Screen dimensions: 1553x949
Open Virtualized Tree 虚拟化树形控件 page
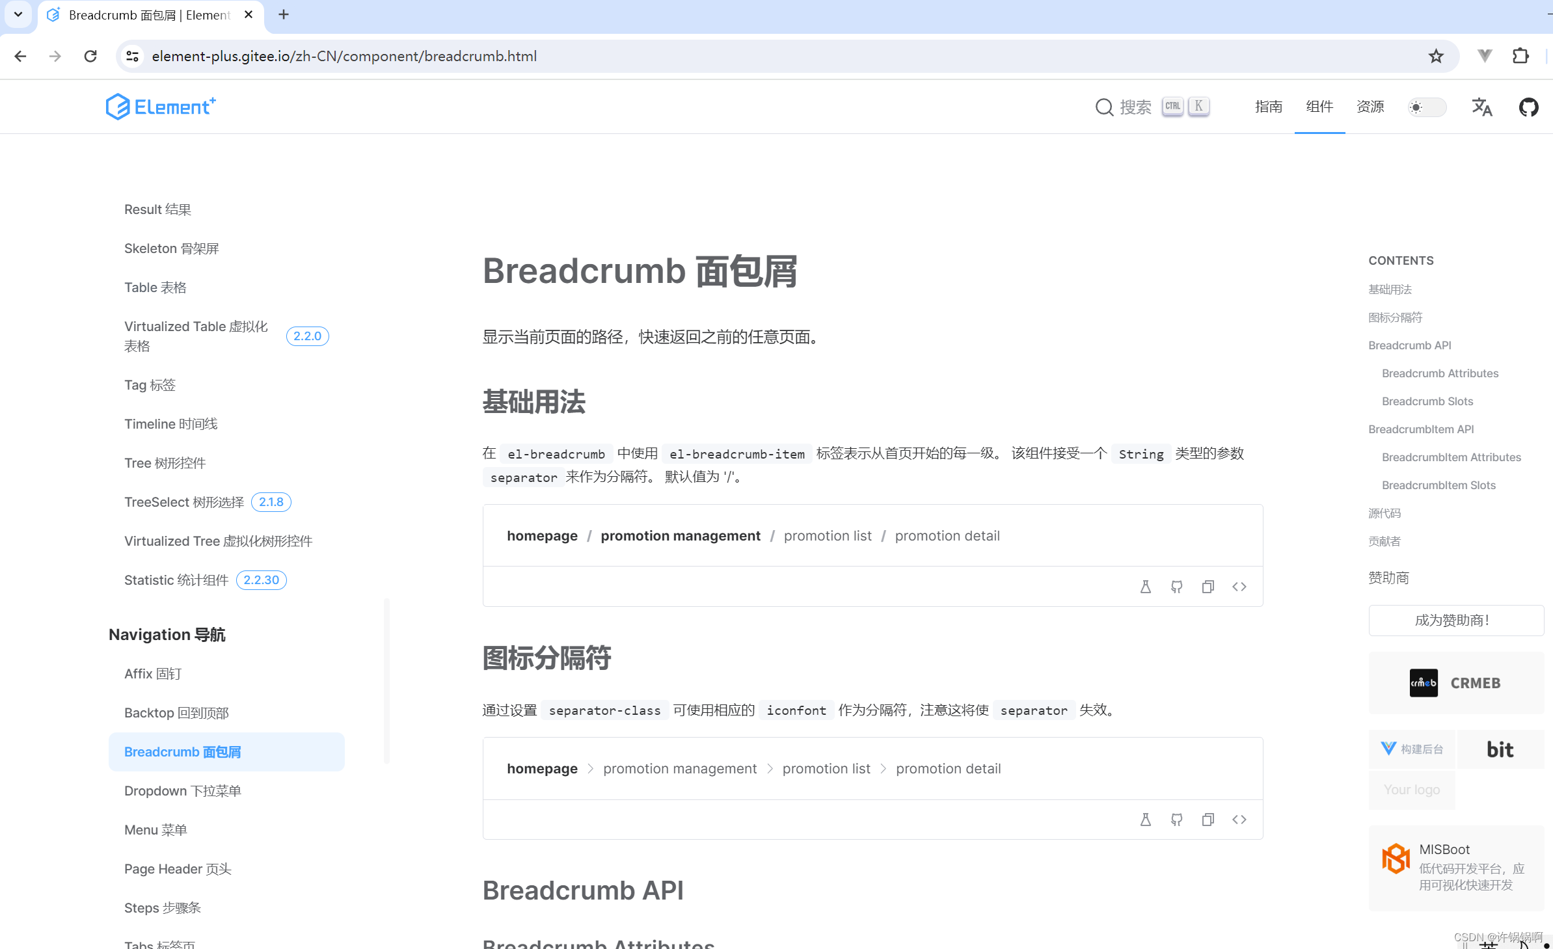219,541
